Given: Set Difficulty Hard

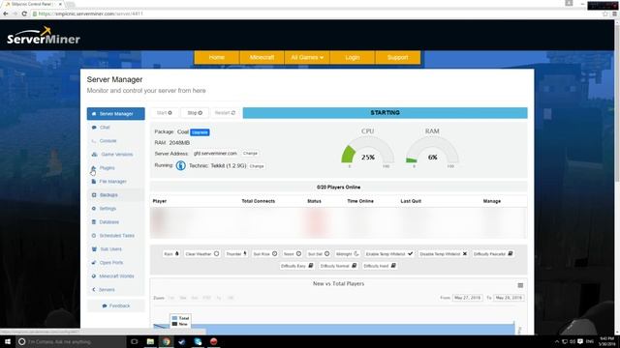Looking at the screenshot, I should click(380, 266).
